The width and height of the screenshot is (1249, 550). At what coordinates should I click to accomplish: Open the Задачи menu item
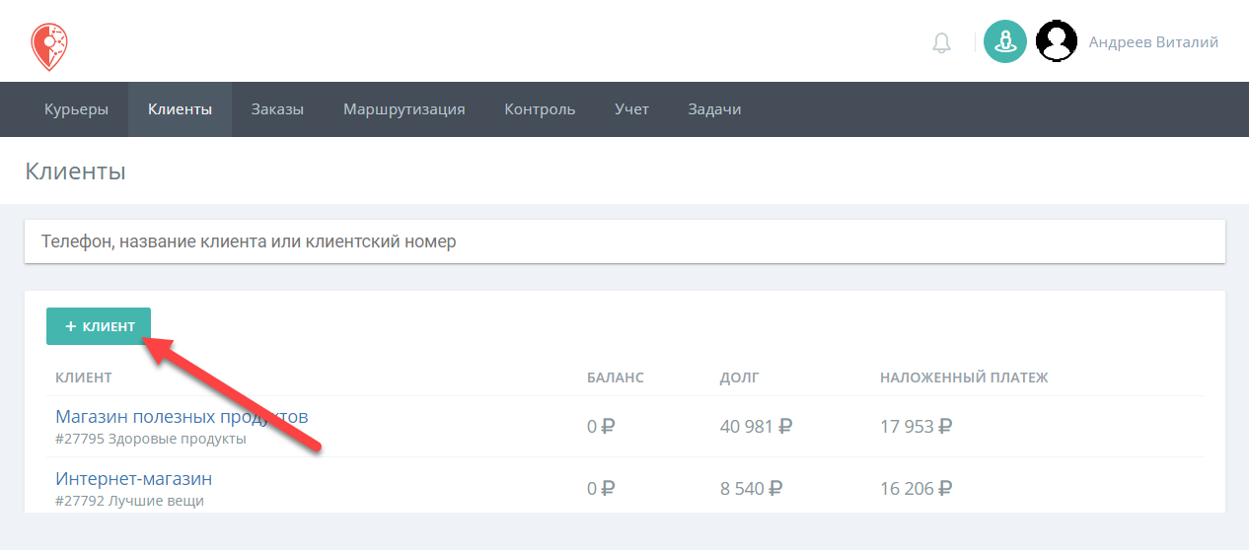[714, 109]
